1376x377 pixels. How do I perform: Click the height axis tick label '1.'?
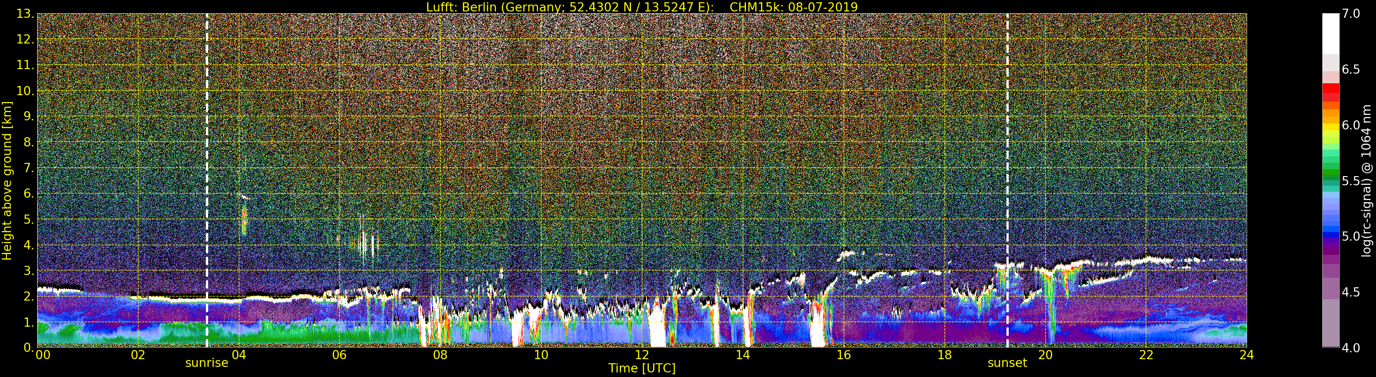[28, 322]
